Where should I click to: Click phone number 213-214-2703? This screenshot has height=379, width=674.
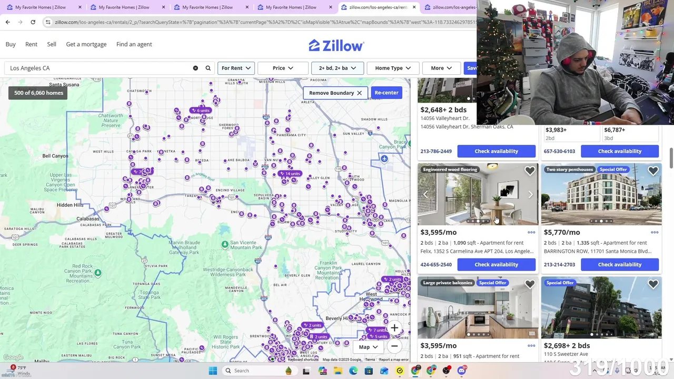coord(559,265)
